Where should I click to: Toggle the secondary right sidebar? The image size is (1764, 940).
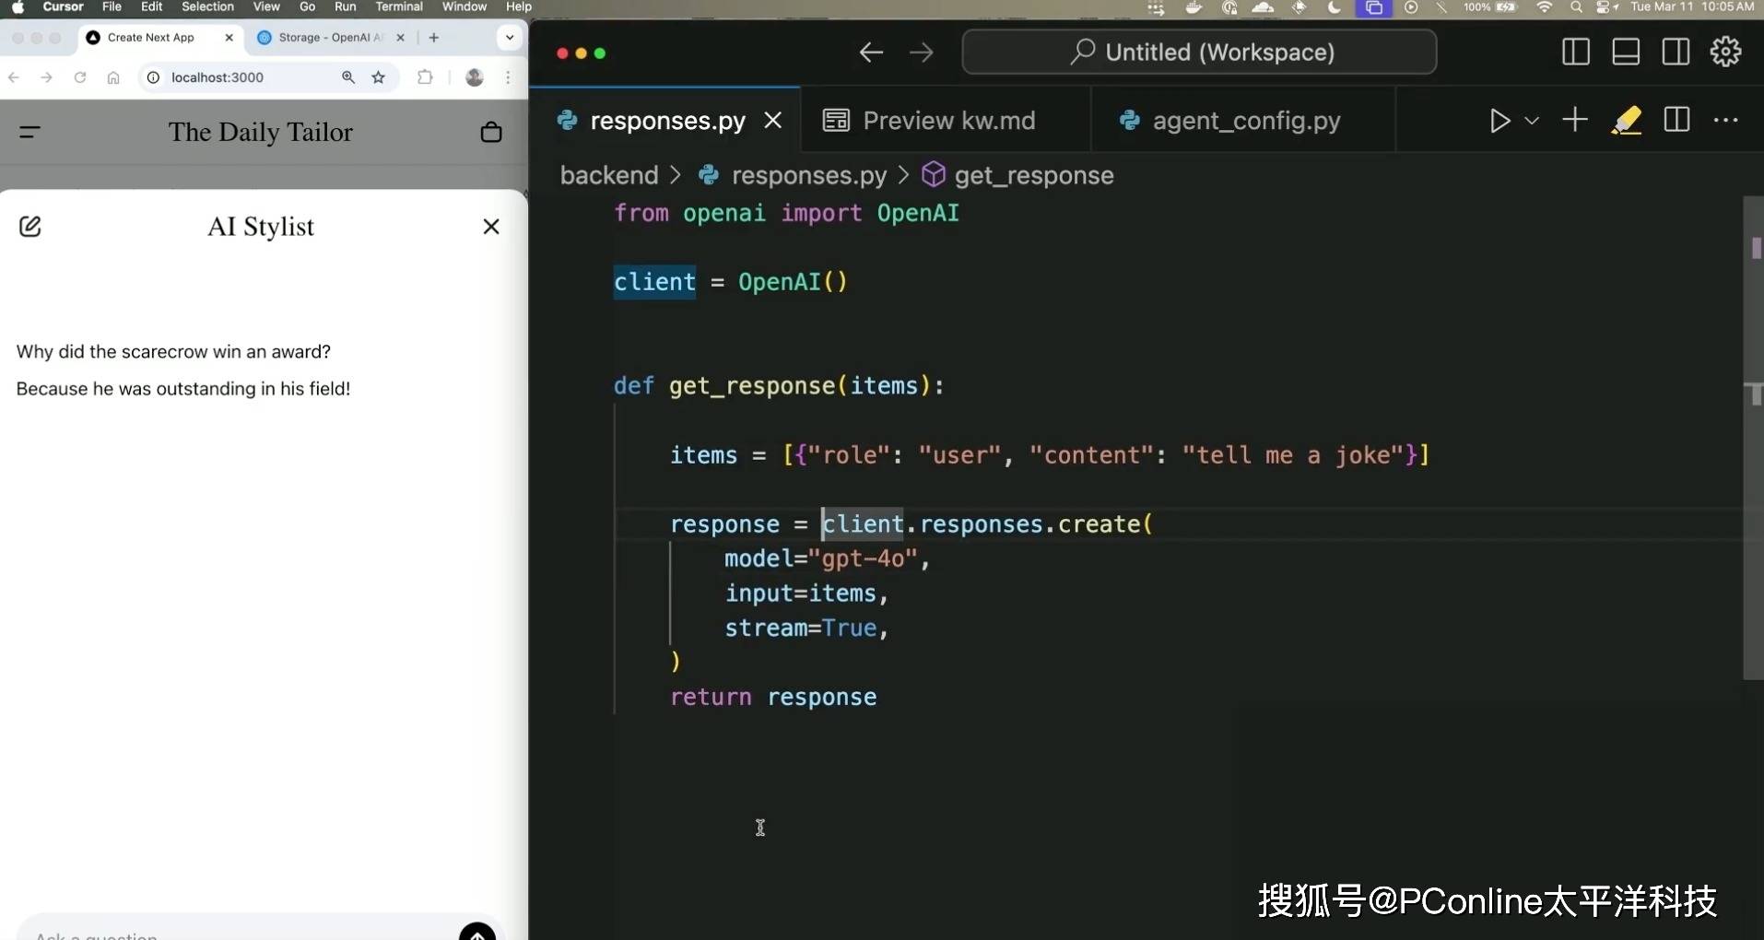[1676, 53]
